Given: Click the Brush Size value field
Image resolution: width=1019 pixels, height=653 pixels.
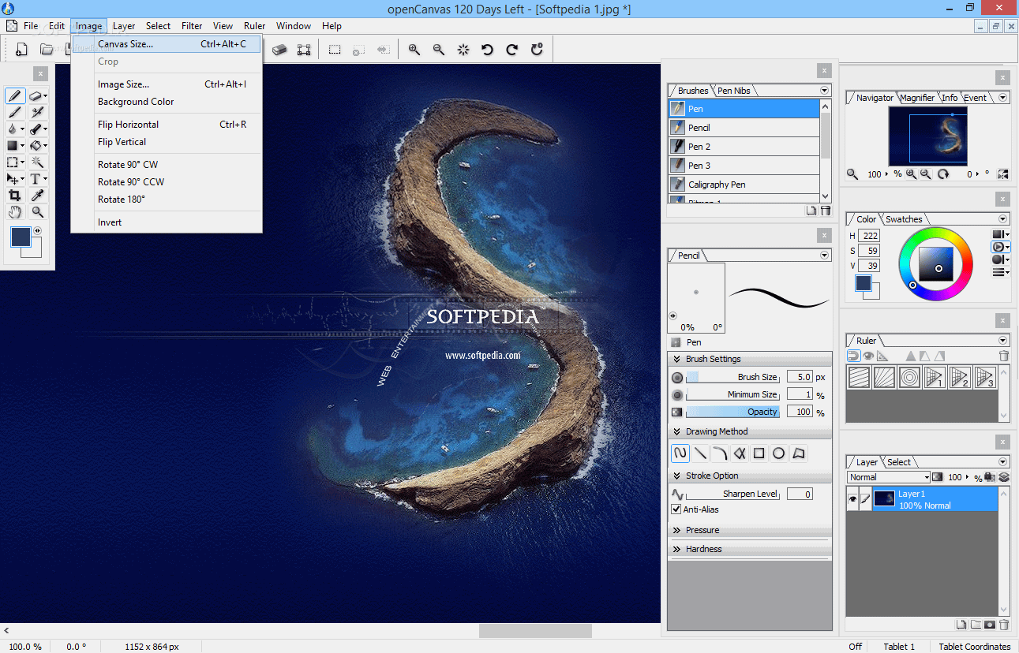Looking at the screenshot, I should [799, 377].
